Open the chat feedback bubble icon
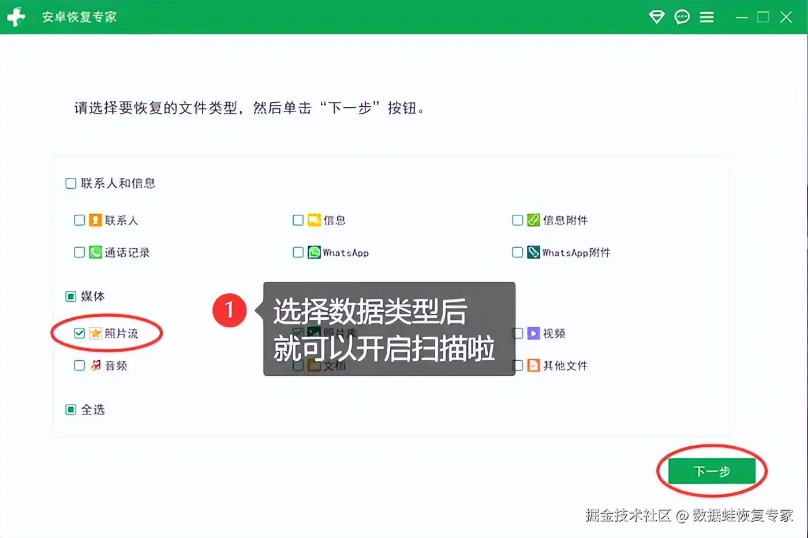The height and width of the screenshot is (538, 808). pos(682,17)
